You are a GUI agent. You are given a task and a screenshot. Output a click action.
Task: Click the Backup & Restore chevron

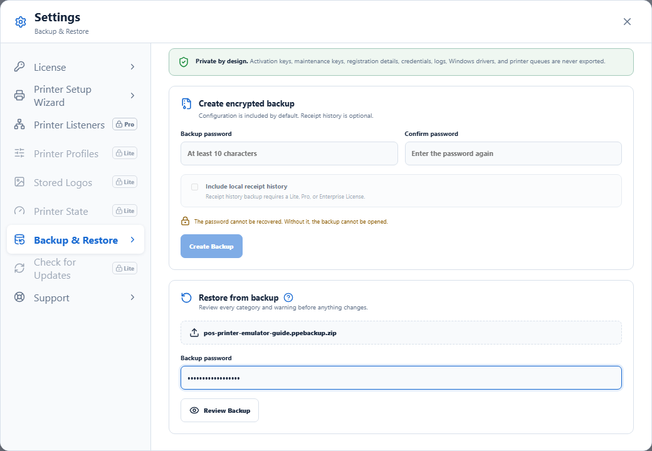pos(132,240)
